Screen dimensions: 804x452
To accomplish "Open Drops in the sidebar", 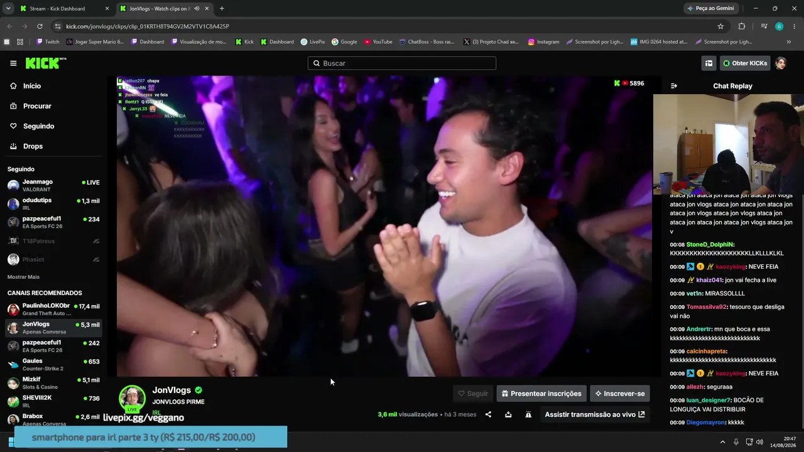I will point(53,146).
